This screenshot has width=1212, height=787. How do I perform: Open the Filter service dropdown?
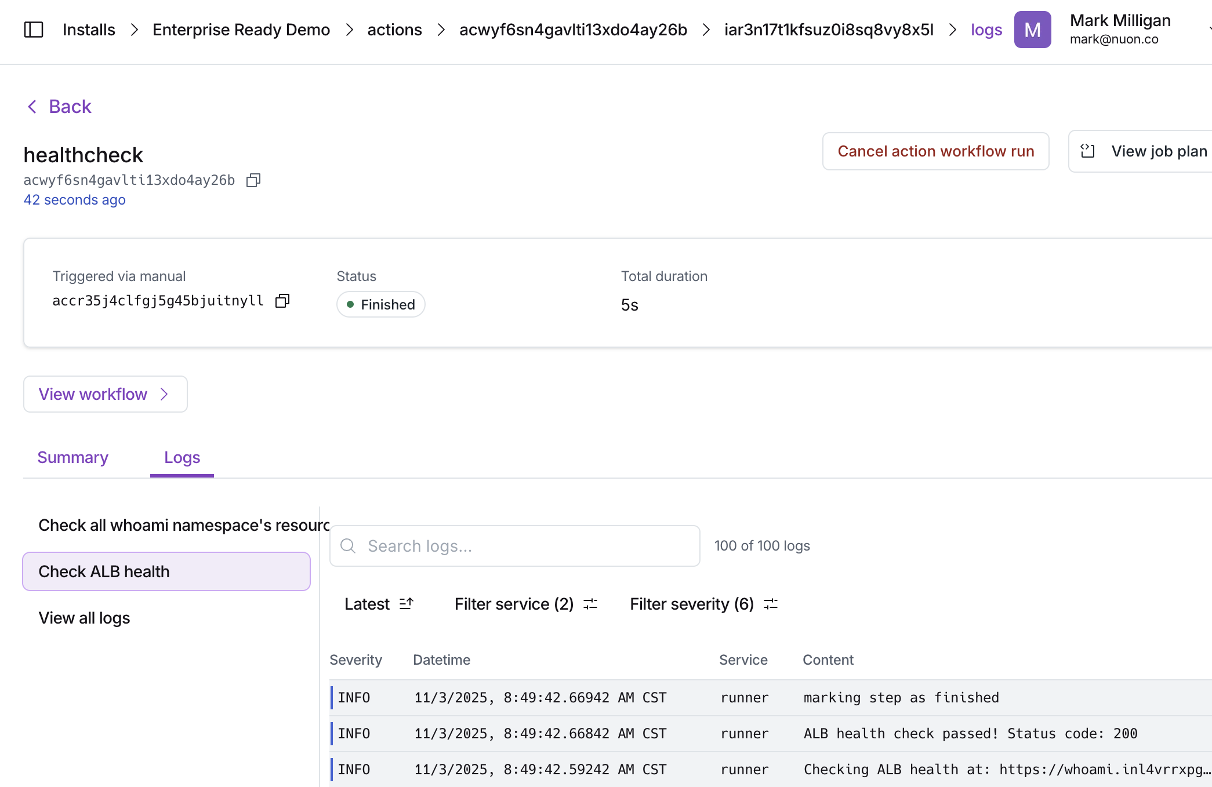tap(525, 604)
